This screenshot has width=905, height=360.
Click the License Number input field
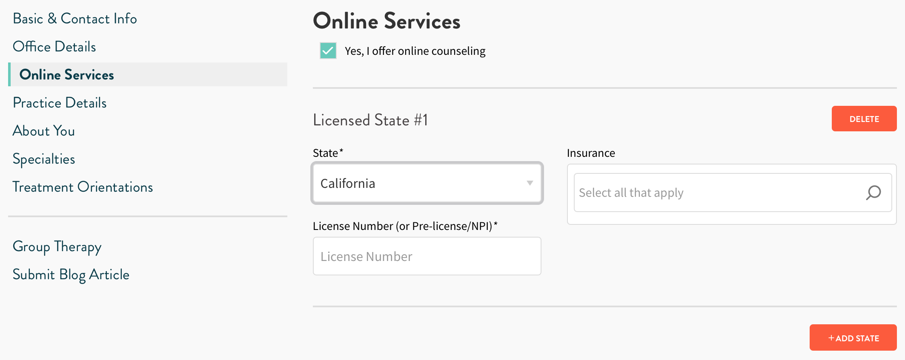pyautogui.click(x=427, y=256)
